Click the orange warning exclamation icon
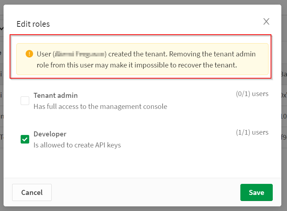Viewport: 287px width, 211px height. [29, 54]
